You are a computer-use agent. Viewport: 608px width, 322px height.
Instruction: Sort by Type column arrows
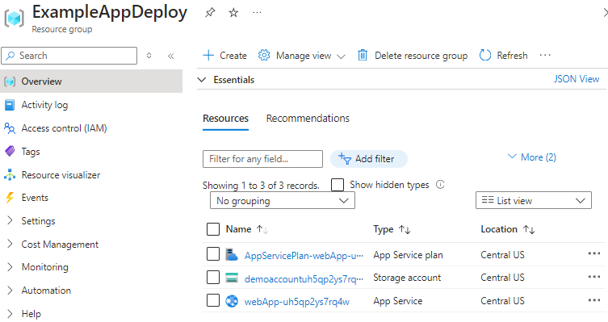(x=405, y=230)
